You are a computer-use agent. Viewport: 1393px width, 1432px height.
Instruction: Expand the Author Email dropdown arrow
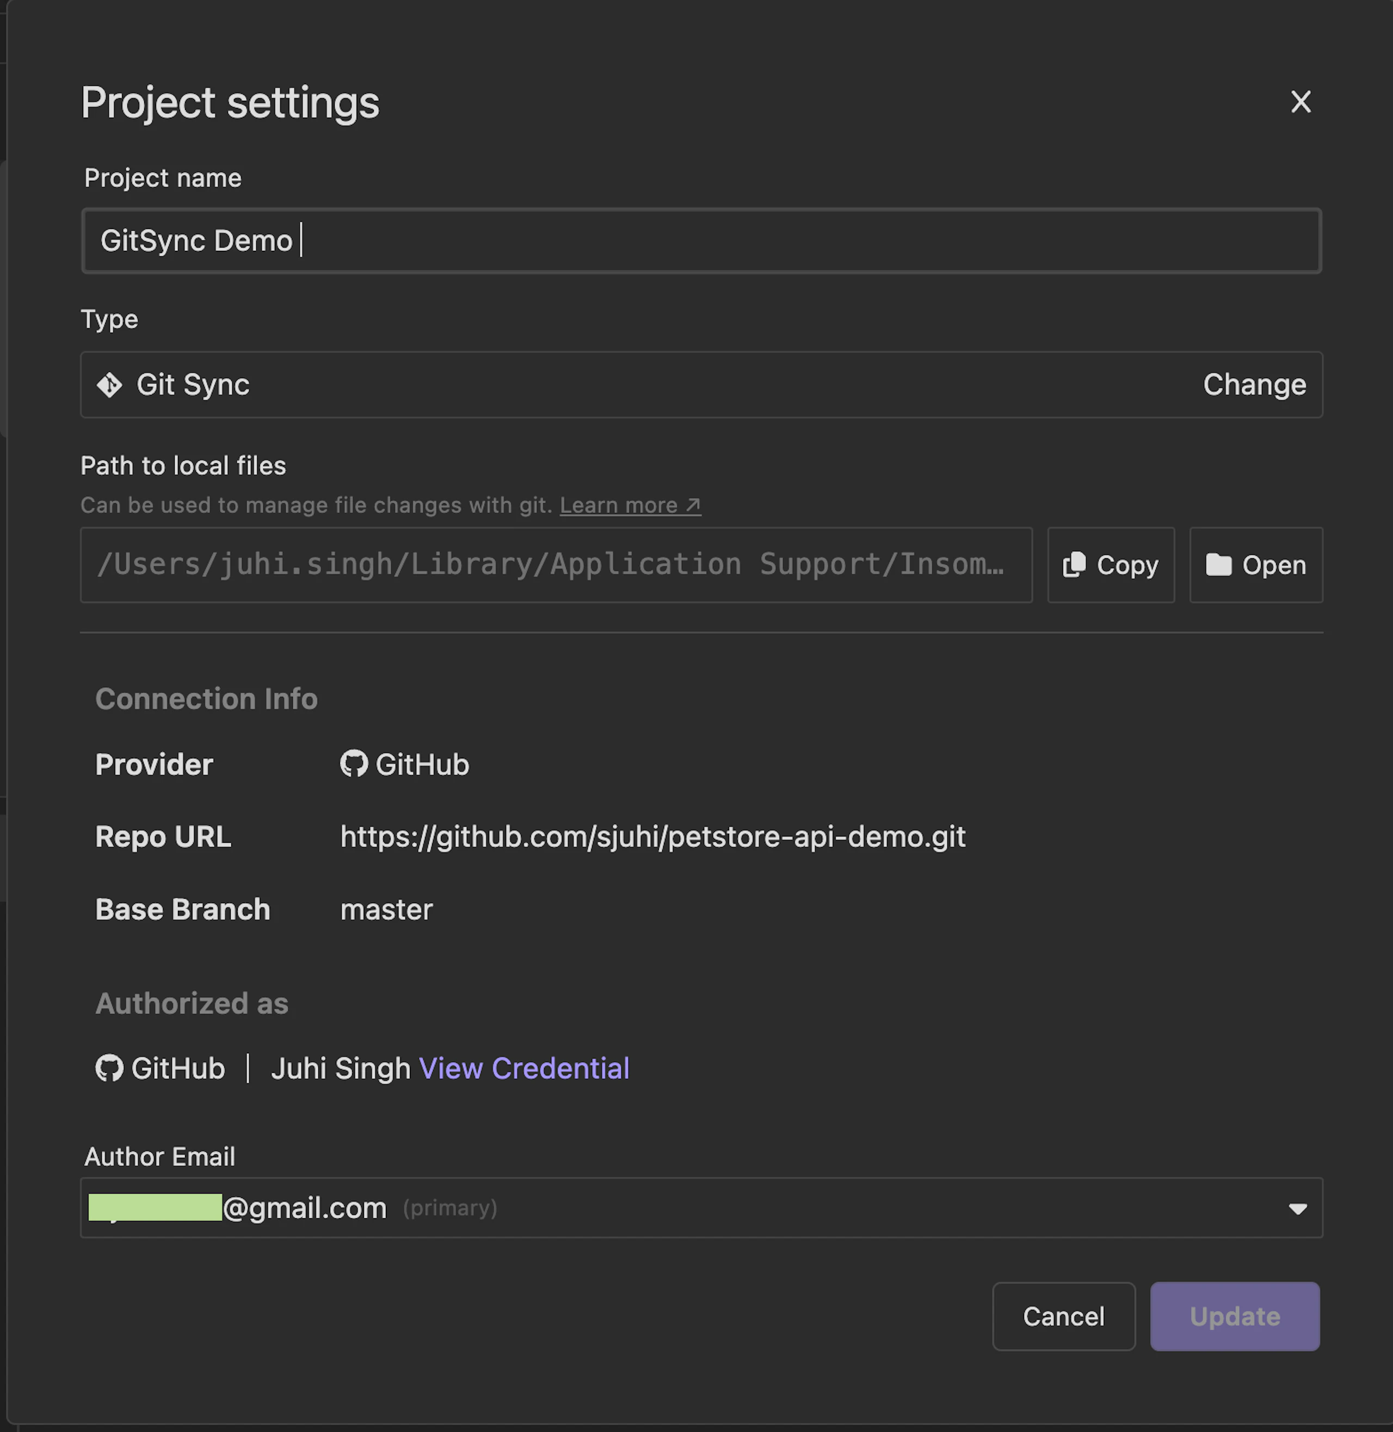[x=1297, y=1209]
